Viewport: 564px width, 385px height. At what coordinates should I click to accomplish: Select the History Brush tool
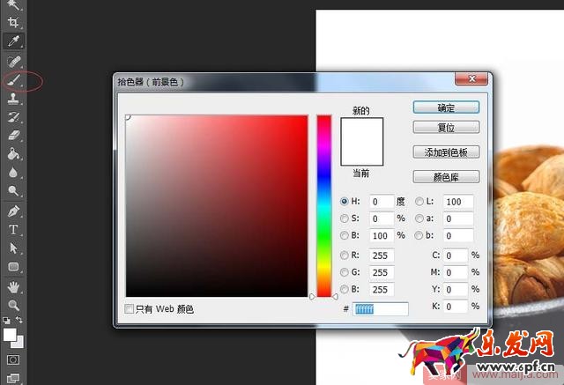(13, 117)
